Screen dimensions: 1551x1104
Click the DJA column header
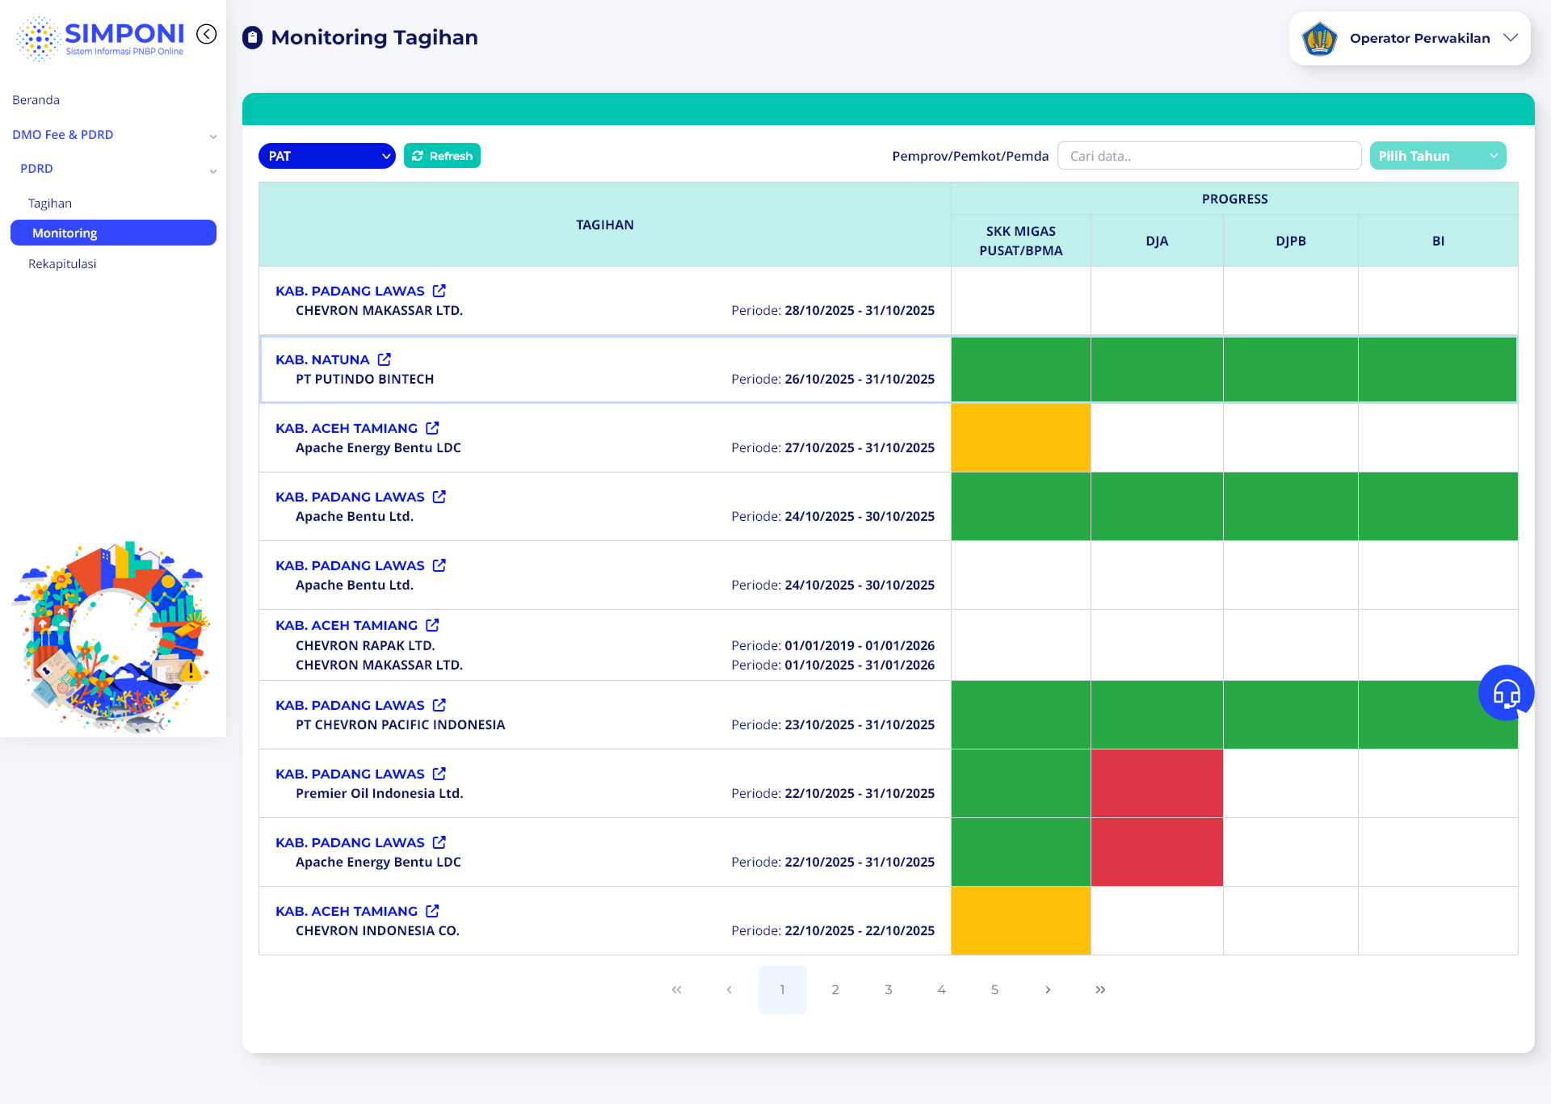click(1157, 241)
